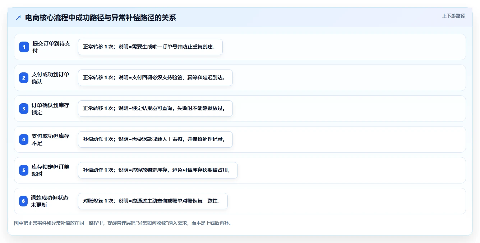Screen dimensions: 480x243
Task: Select the 退款成功但状态未更新 step label
Action: pyautogui.click(x=50, y=201)
